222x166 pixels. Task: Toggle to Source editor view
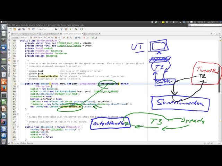[15, 37]
